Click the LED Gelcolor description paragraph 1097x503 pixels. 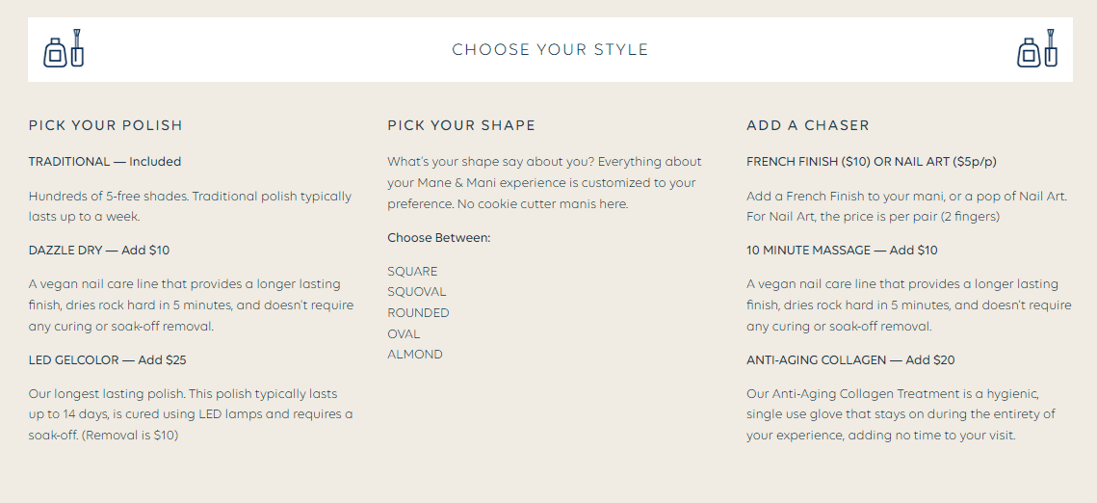pyautogui.click(x=191, y=414)
